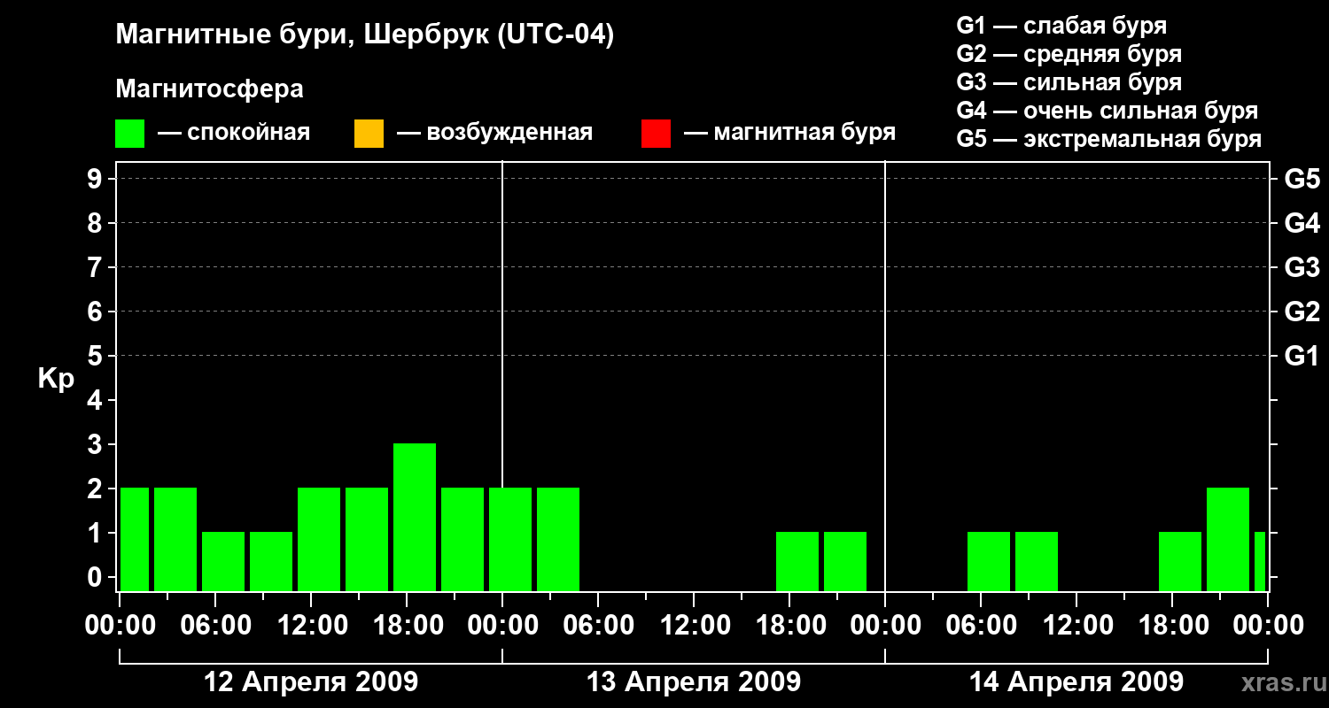The width and height of the screenshot is (1329, 708).
Task: Click the '— возбужденная' legend label
Action: click(x=495, y=134)
